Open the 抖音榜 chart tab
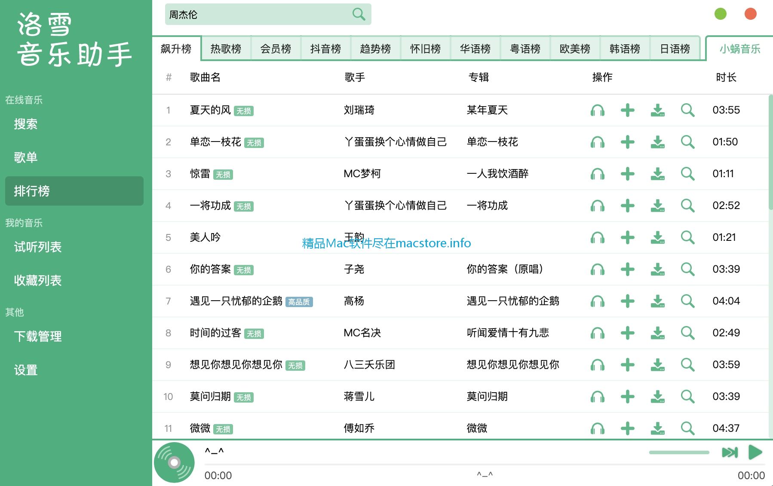This screenshot has width=773, height=486. click(x=325, y=49)
